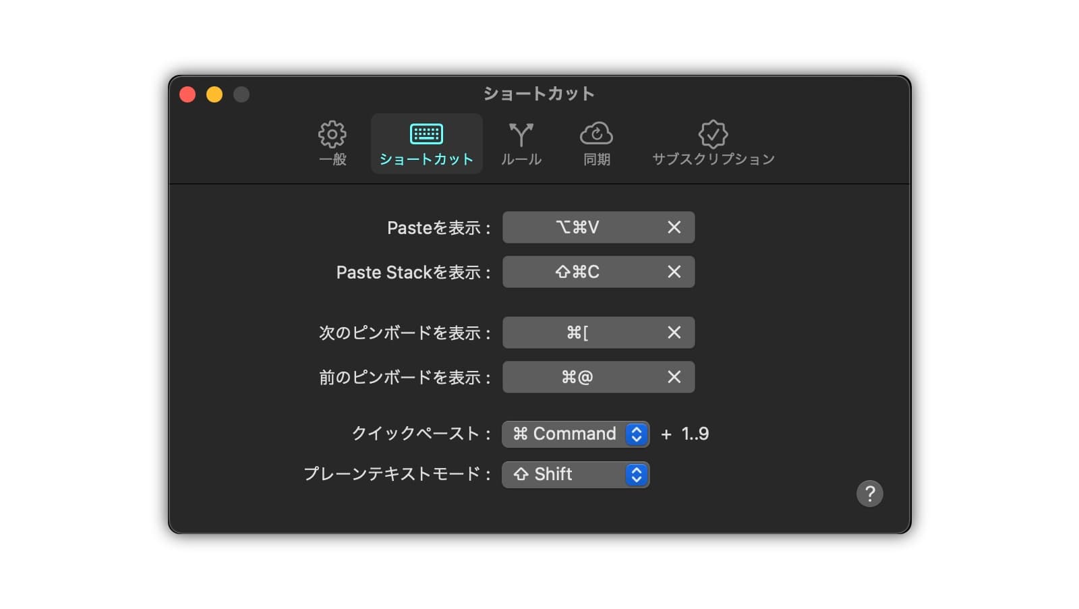1079x609 pixels.
Task: Open the クイックペースト Command dropdown
Action: pyautogui.click(x=575, y=434)
